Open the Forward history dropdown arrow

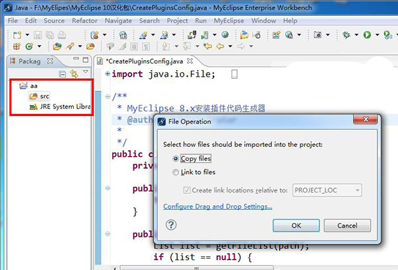[x=251, y=46]
